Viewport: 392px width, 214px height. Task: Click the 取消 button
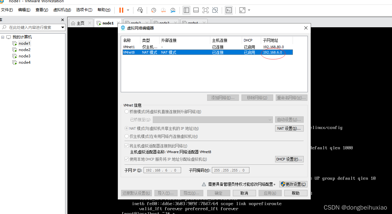(x=244, y=193)
